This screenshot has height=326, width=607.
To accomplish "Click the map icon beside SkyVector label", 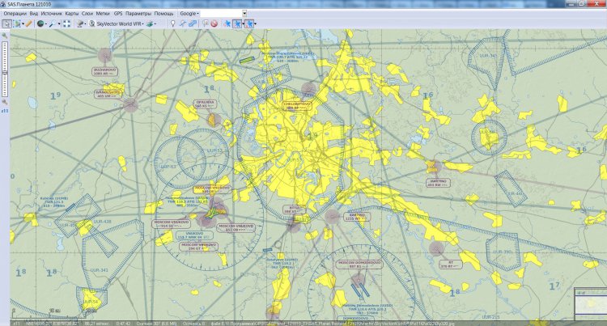I will pyautogui.click(x=91, y=24).
